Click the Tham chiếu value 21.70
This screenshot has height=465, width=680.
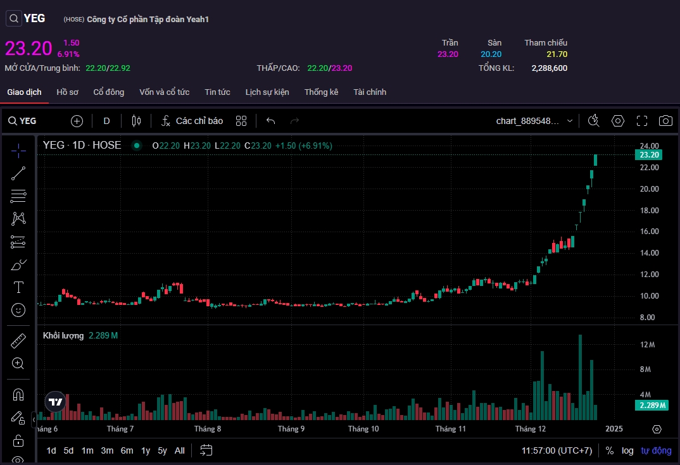coord(557,54)
